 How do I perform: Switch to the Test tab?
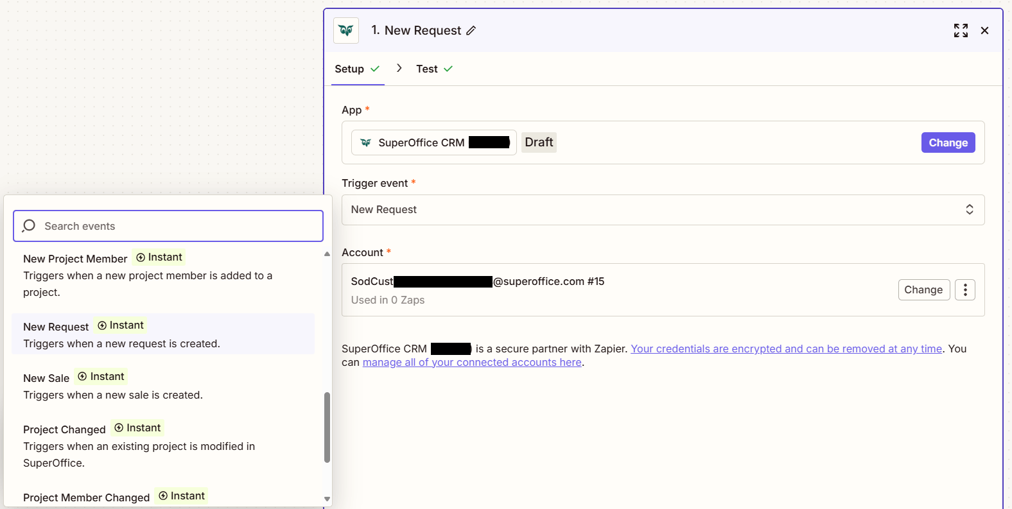(434, 69)
